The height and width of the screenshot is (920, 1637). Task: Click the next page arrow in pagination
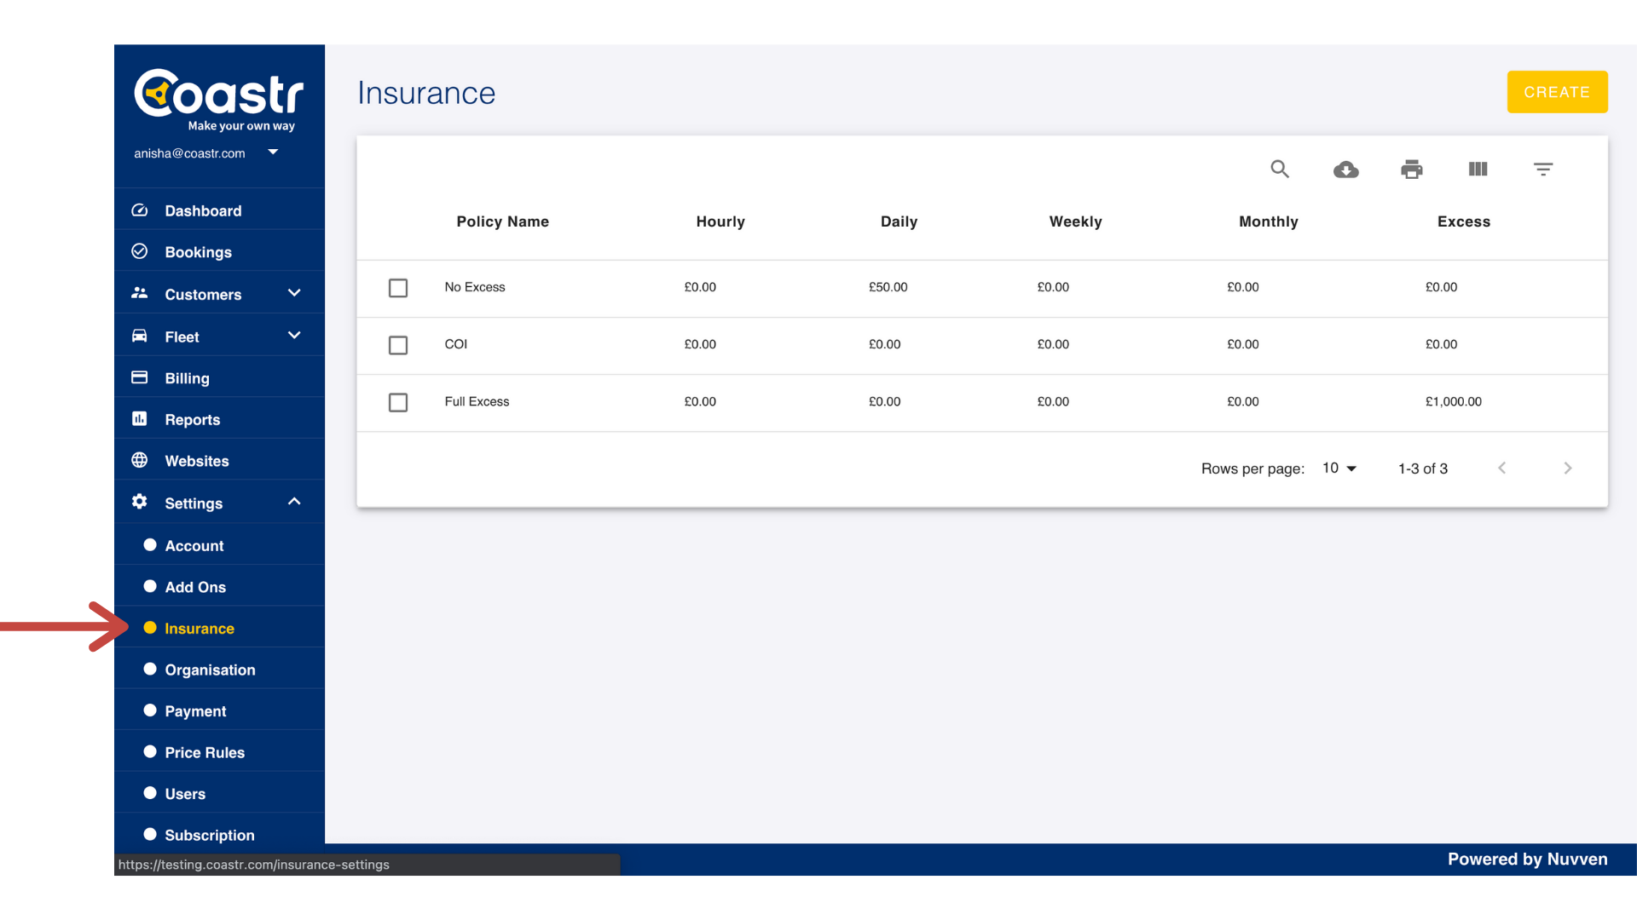click(1568, 468)
